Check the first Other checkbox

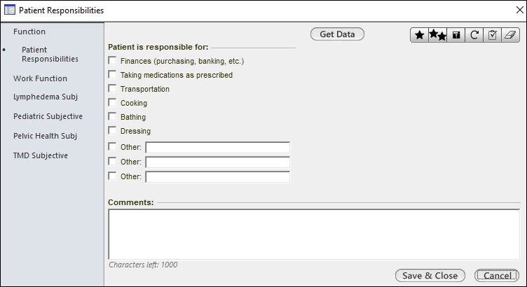pyautogui.click(x=112, y=147)
